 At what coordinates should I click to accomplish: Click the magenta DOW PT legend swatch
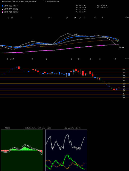[x=3, y=12]
